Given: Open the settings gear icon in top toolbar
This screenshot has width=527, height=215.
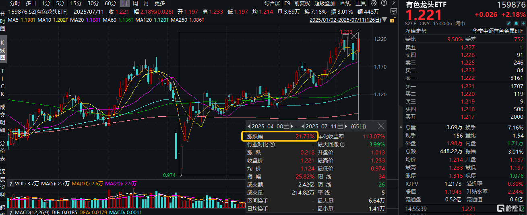Looking at the screenshot, I should point(374,3).
